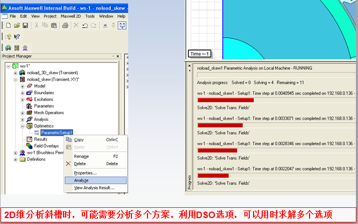Collapse the ws-1 project root node
358x224 pixels.
click(9, 66)
